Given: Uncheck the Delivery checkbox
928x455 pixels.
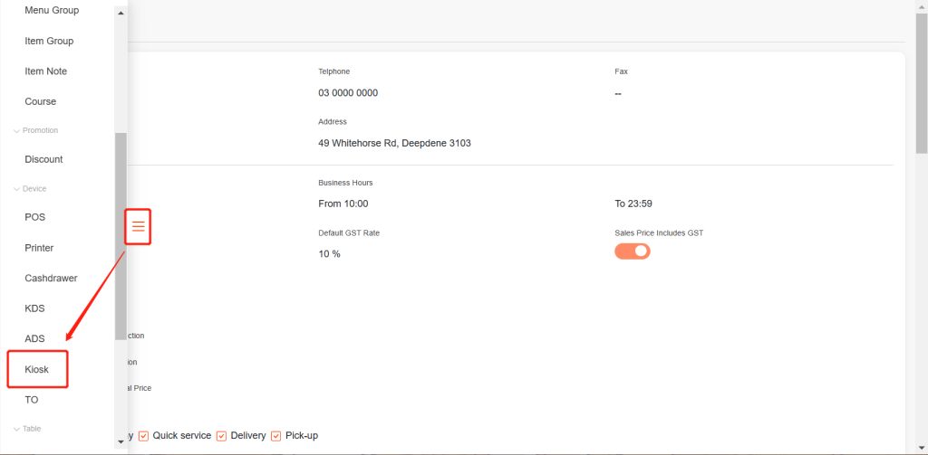Looking at the screenshot, I should coord(221,436).
